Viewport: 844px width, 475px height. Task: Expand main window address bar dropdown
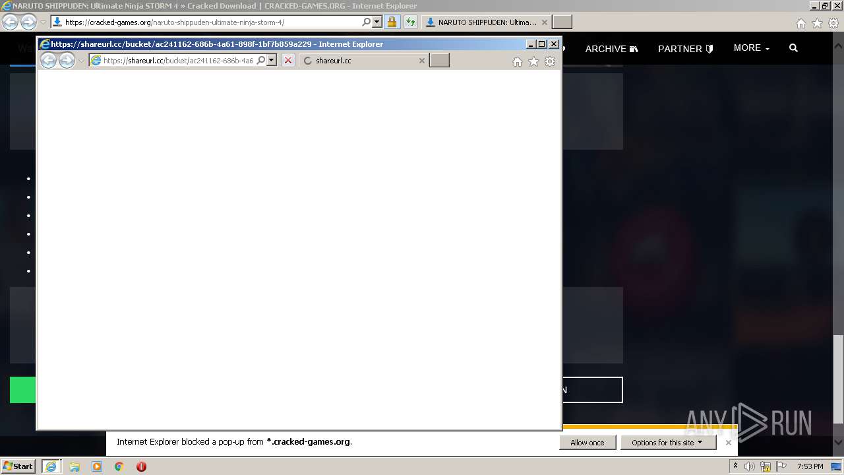pyautogui.click(x=377, y=22)
